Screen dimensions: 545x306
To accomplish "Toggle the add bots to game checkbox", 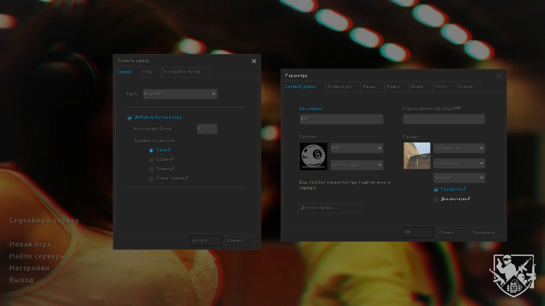I will [130, 118].
